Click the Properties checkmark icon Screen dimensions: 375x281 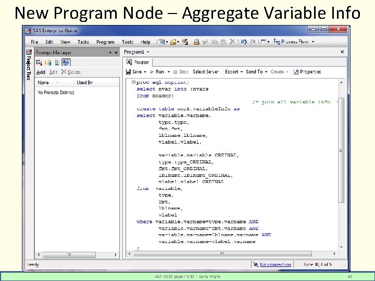click(296, 72)
